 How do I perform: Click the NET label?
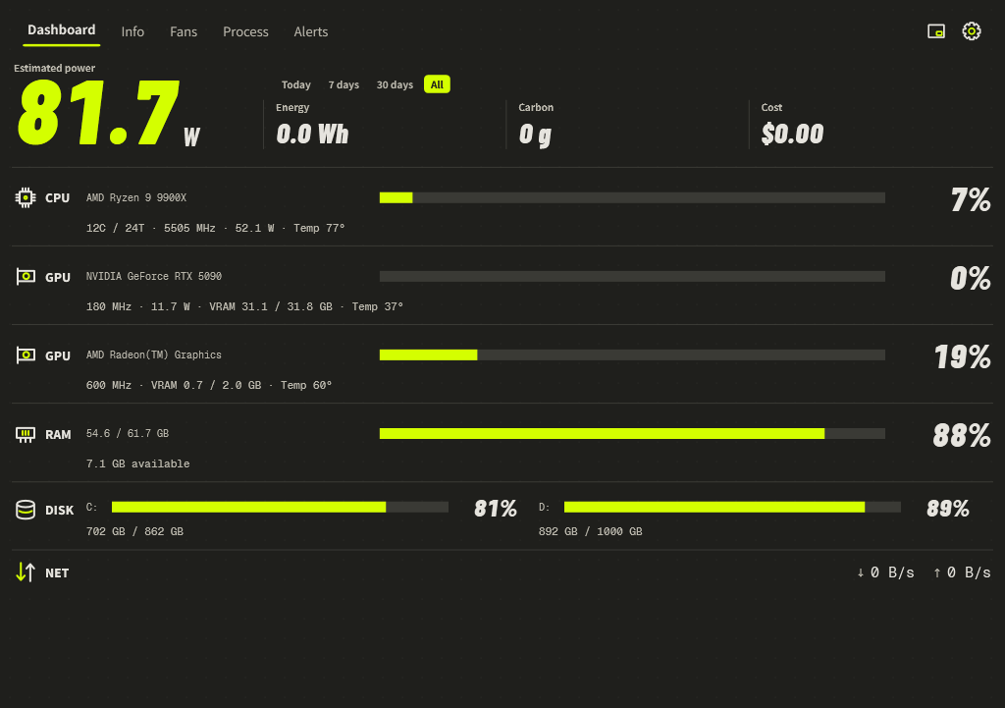click(x=57, y=573)
